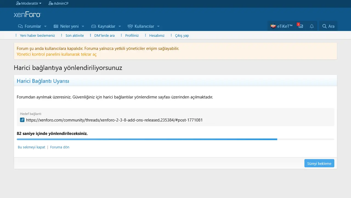The image size is (351, 198).
Task: Click the magnifier icon in the search button
Action: [324, 26]
